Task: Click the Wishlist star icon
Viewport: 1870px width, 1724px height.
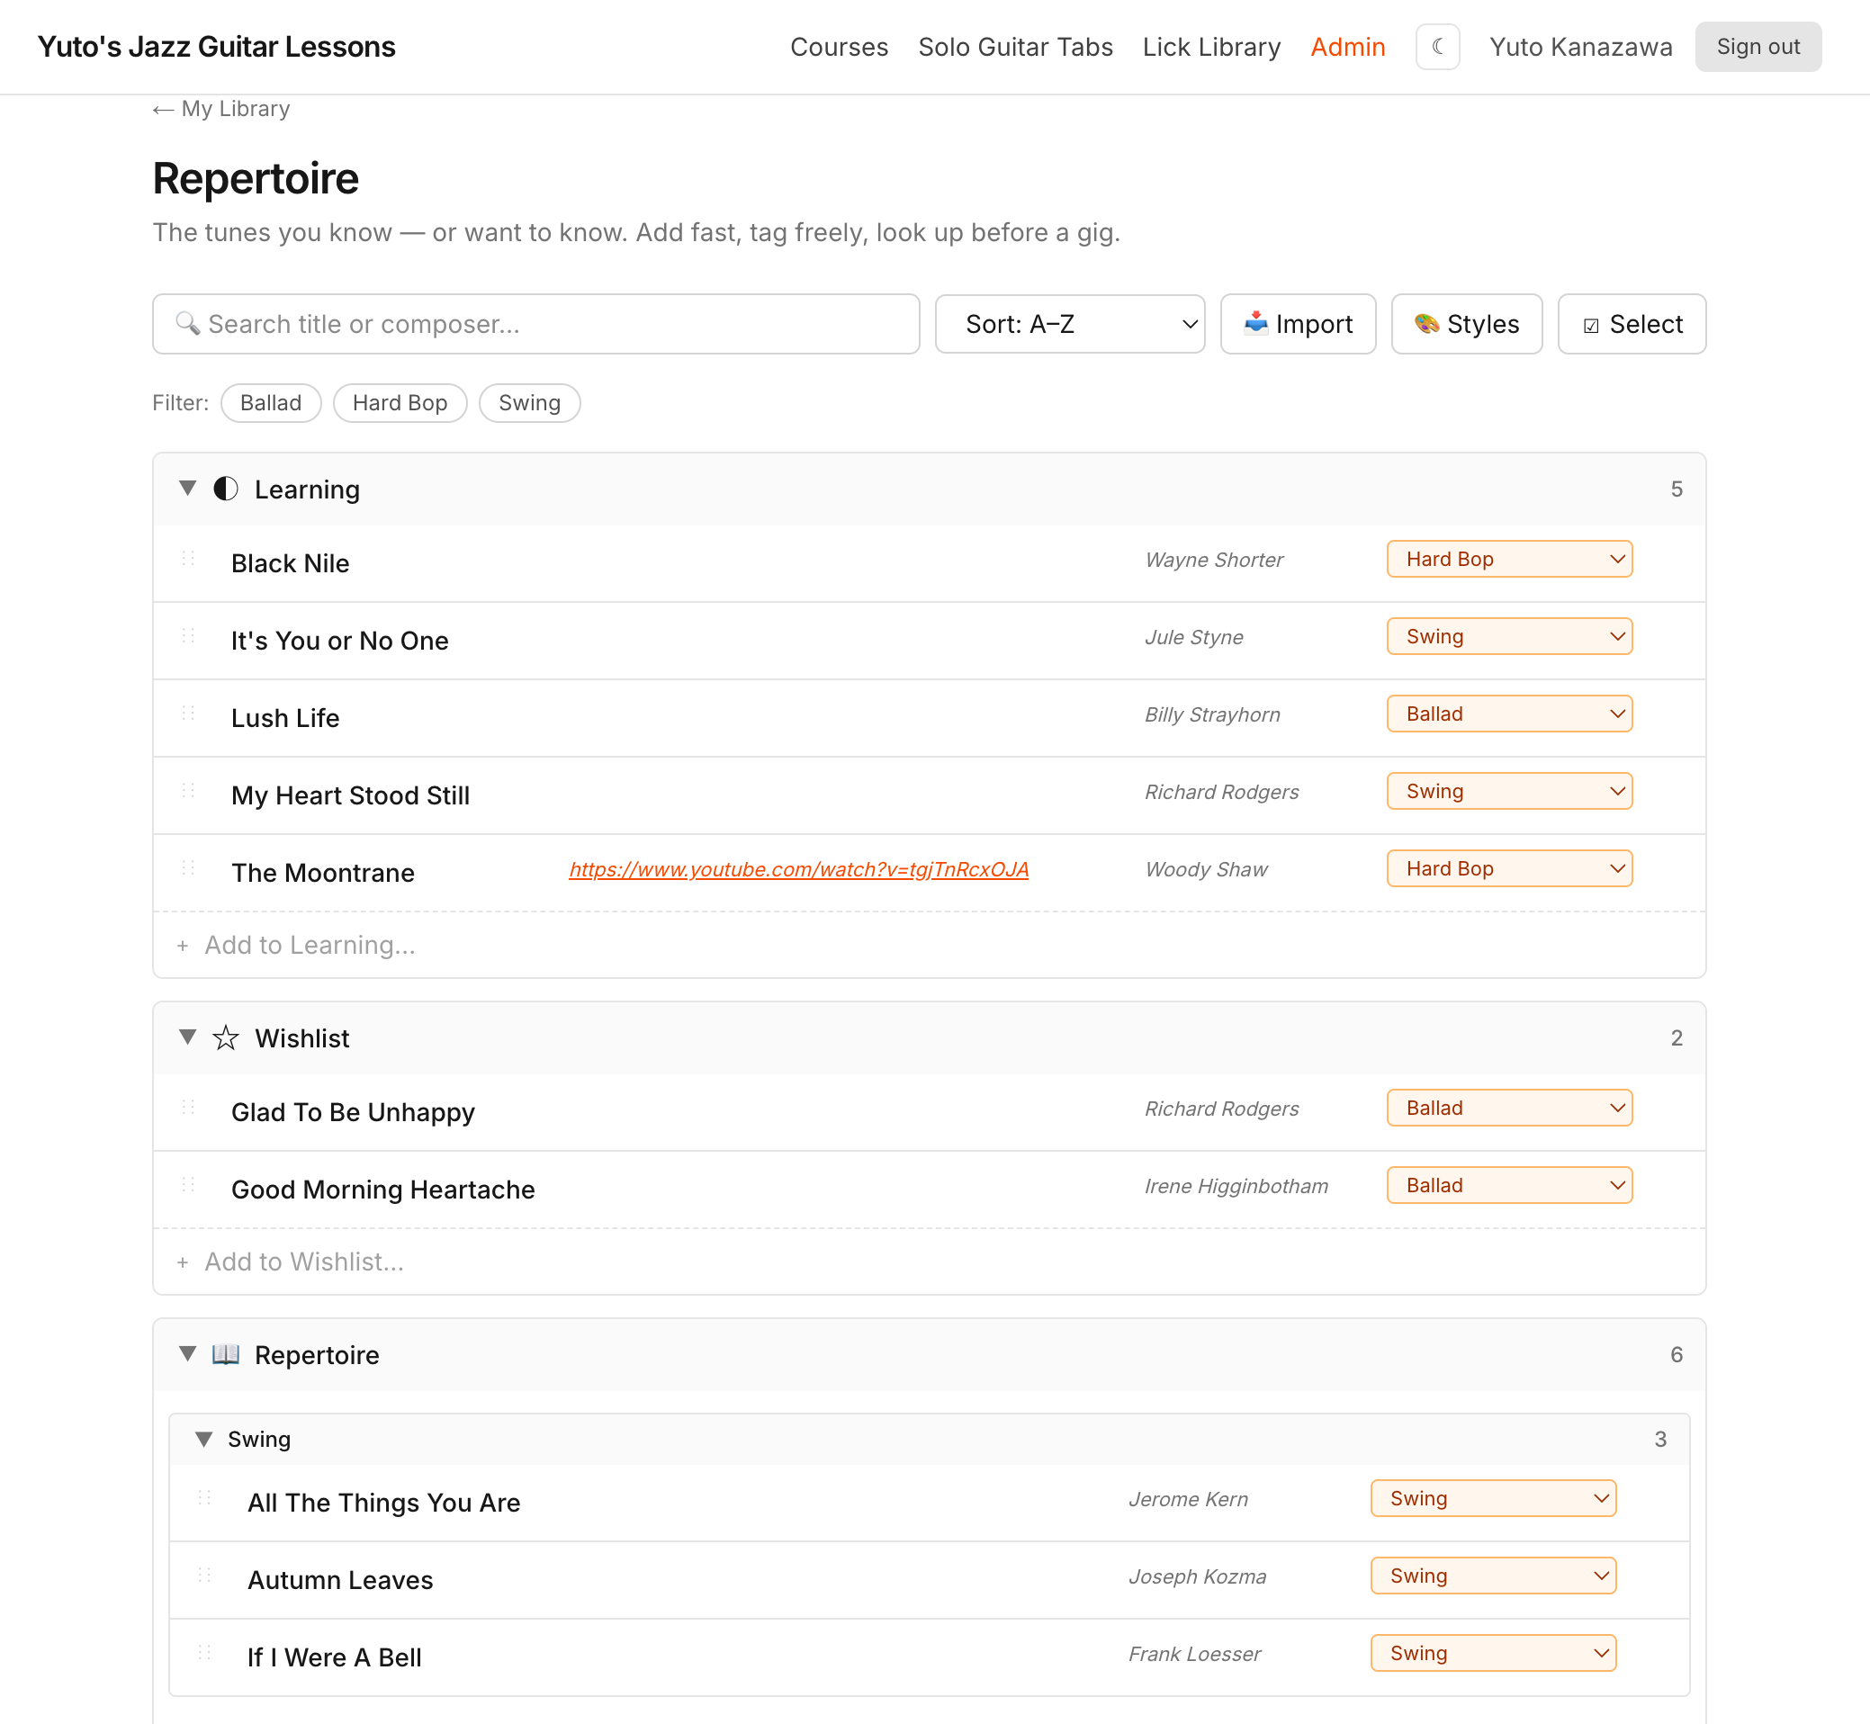Action: (226, 1038)
